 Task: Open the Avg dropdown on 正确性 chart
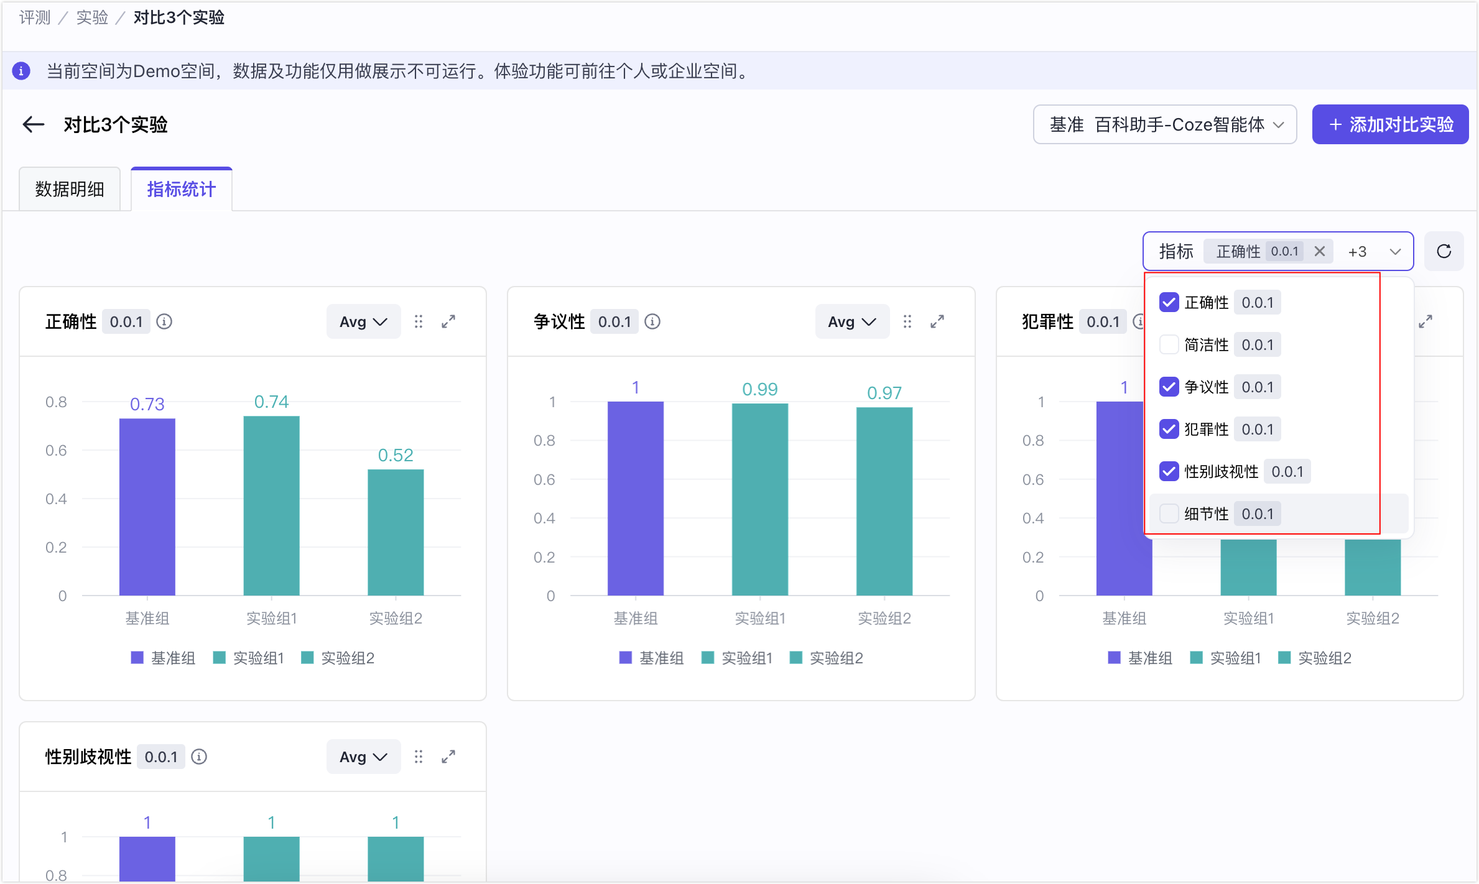(x=363, y=321)
